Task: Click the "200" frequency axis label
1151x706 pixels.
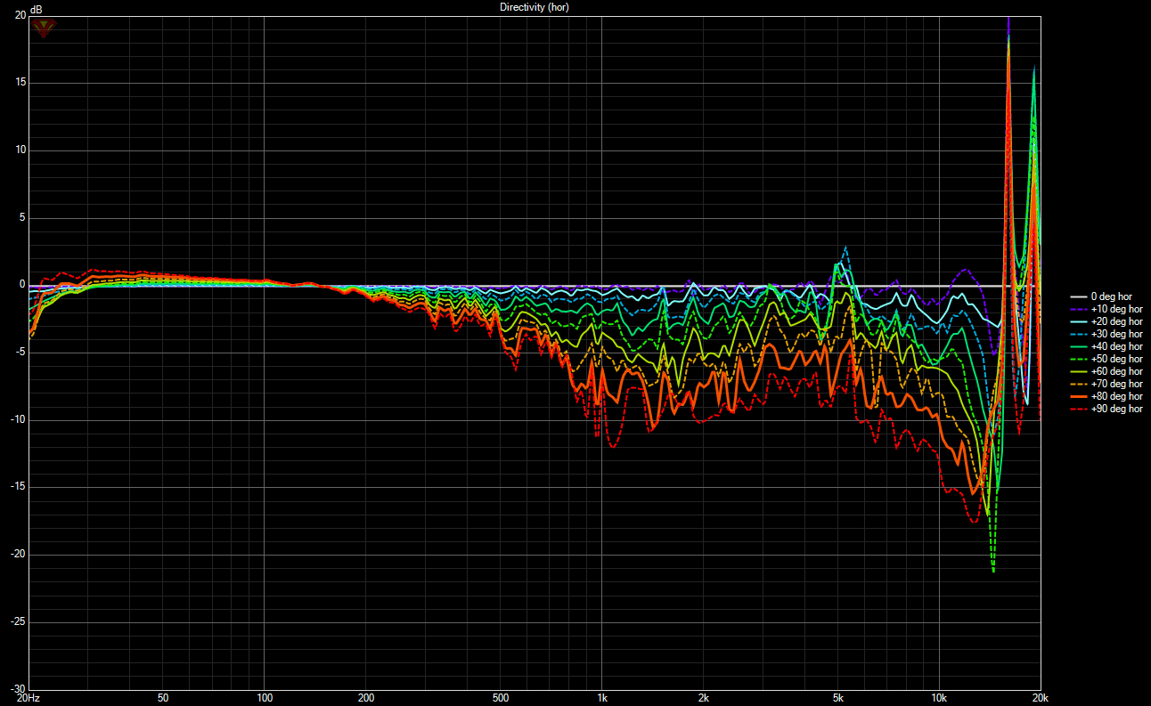Action: [x=365, y=697]
